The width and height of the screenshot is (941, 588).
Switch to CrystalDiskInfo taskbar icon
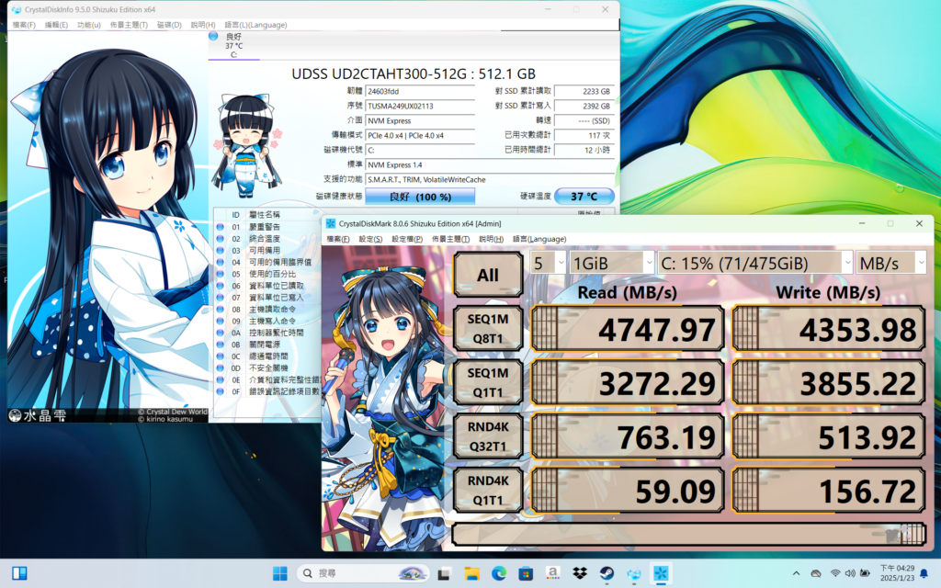tap(634, 574)
